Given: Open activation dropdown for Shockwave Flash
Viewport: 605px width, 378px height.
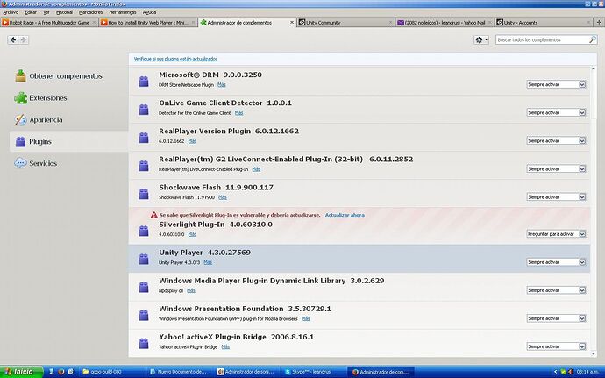Looking at the screenshot, I should pyautogui.click(x=556, y=197).
